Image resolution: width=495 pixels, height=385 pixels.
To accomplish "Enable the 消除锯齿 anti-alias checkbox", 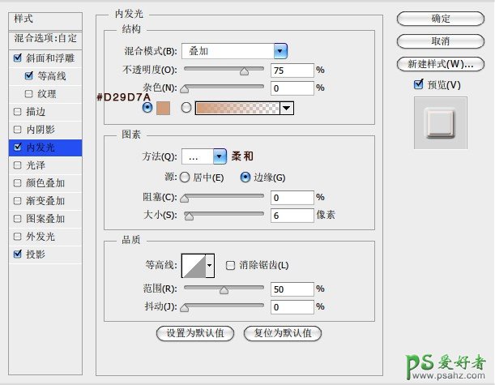I will (x=231, y=265).
